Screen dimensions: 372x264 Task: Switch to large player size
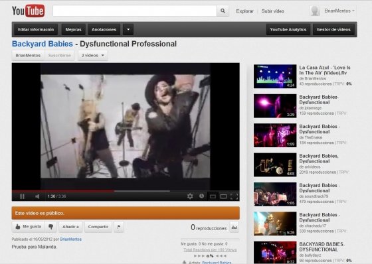click(223, 196)
